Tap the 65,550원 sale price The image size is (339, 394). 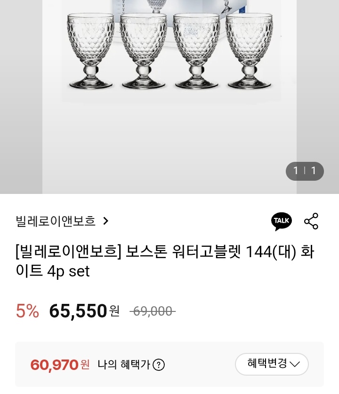pos(78,311)
